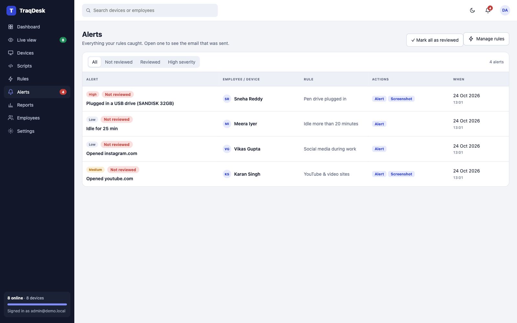Click Alert tag on Meera Iyer row
This screenshot has width=517, height=323.
379,124
